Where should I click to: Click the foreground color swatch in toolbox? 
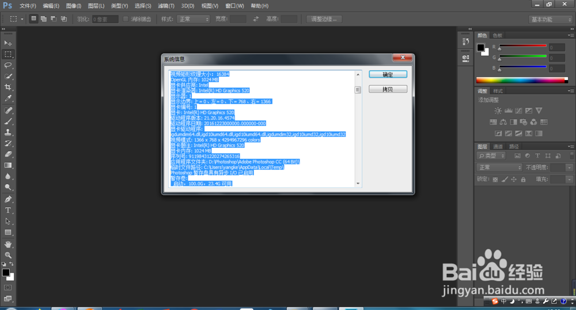point(6,273)
